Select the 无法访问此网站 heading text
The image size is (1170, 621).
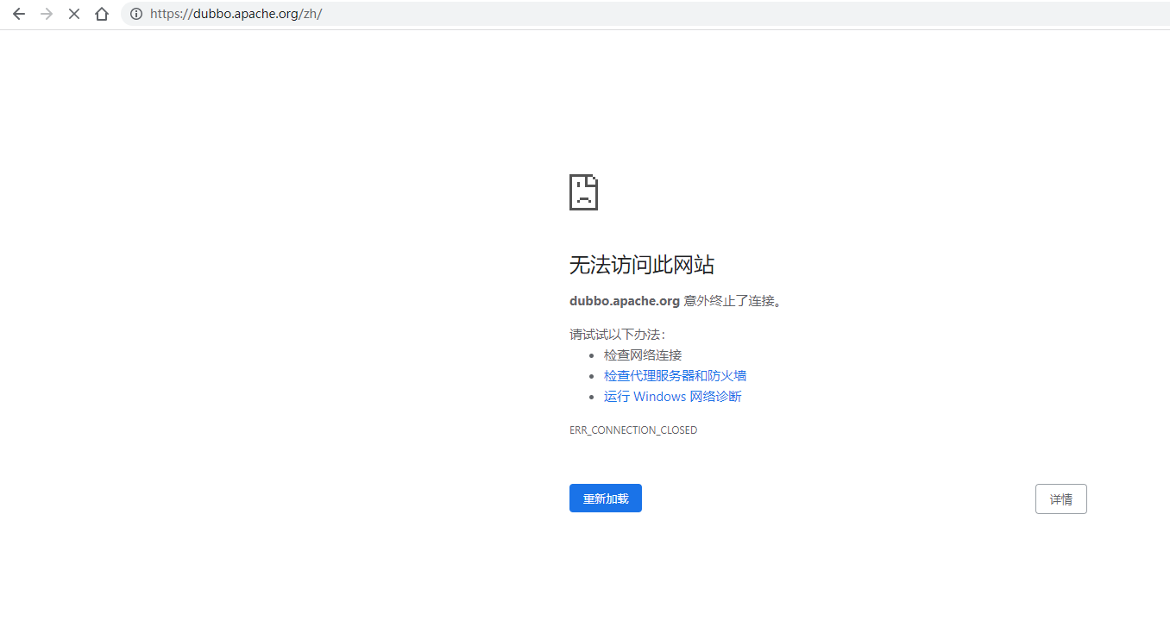642,265
